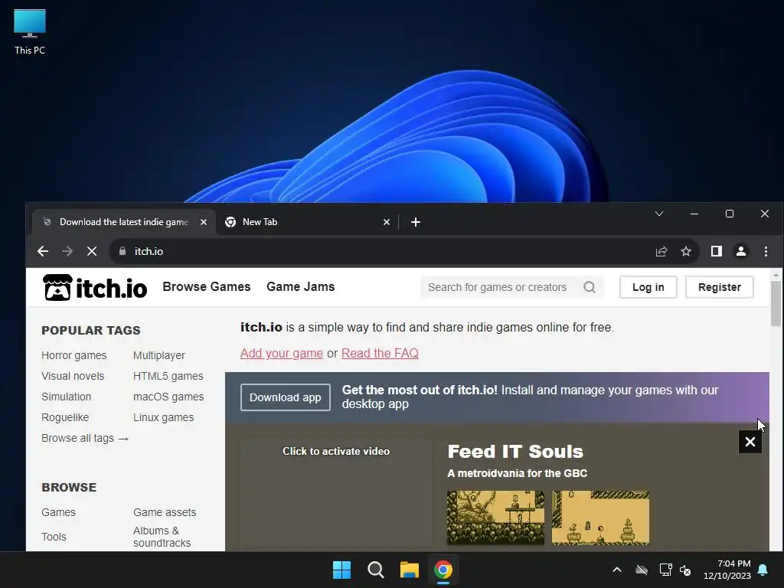Click the itch.io logo
Viewport: 784px width, 588px height.
pos(95,288)
